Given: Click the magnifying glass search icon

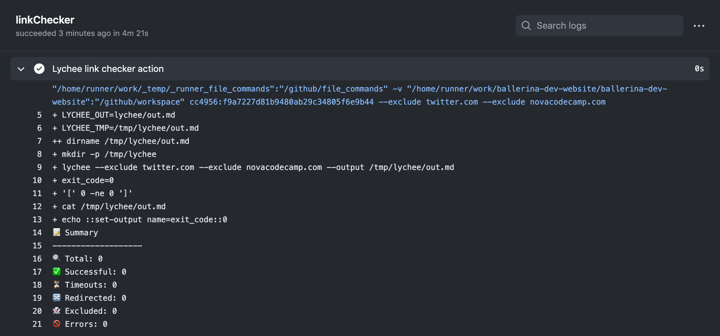Looking at the screenshot, I should 526,25.
